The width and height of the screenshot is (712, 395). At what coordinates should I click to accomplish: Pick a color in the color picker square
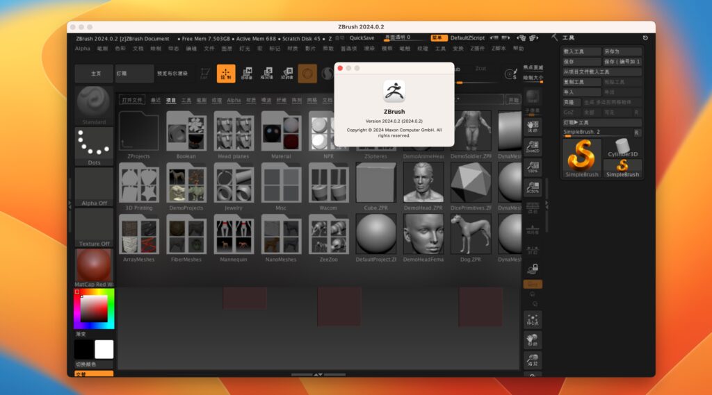click(x=94, y=308)
